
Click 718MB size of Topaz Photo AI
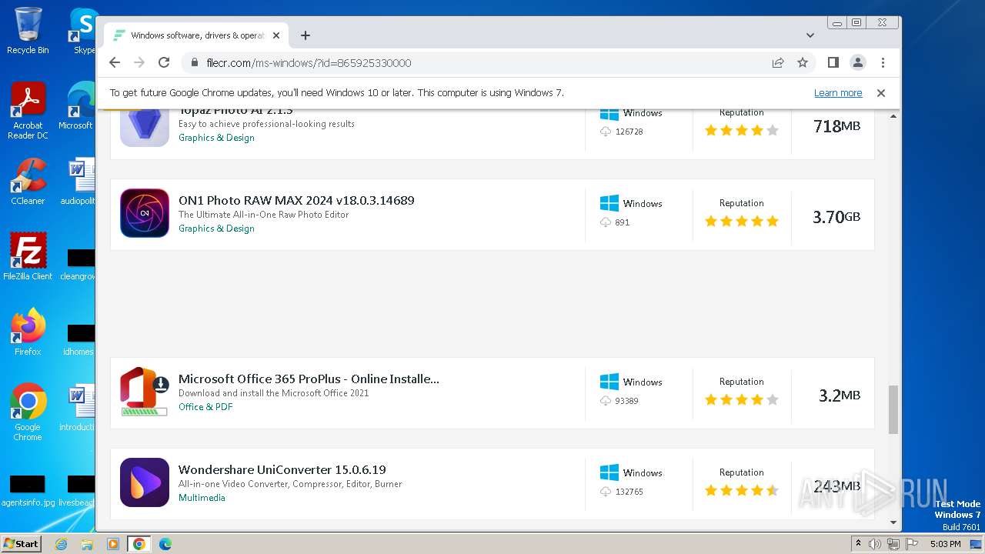pos(837,126)
